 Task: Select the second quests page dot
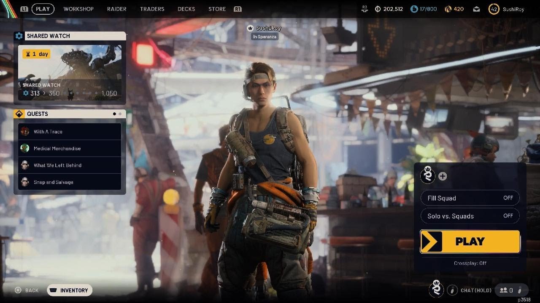120,114
